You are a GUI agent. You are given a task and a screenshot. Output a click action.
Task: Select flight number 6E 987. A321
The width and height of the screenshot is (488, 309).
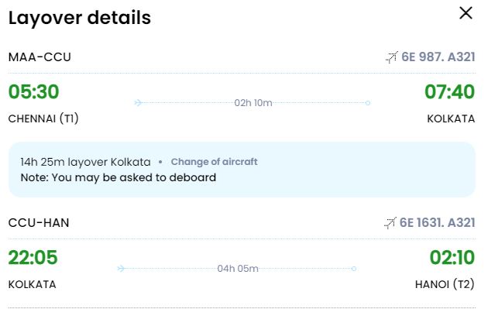point(438,57)
